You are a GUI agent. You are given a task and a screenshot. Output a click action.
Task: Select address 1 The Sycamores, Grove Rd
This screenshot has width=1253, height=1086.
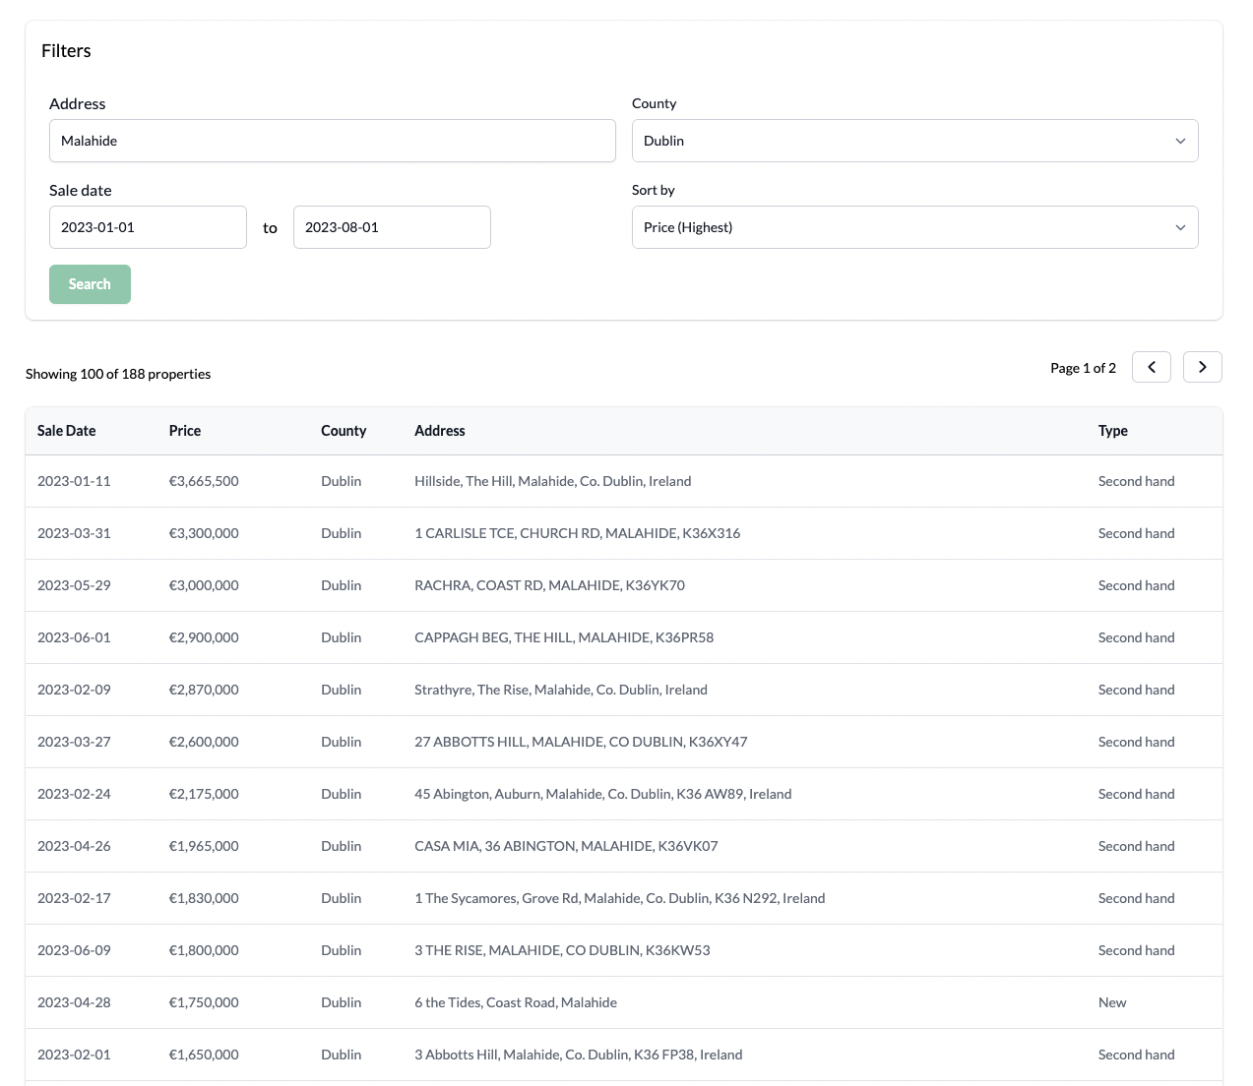point(620,898)
